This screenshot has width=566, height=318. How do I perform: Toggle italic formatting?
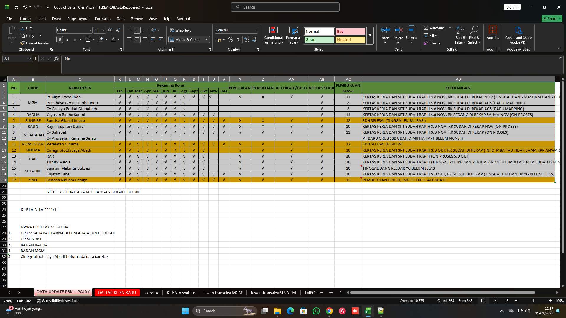click(67, 39)
